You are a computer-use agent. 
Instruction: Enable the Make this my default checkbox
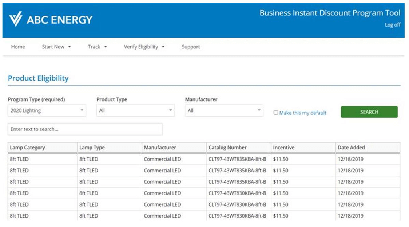pos(276,113)
